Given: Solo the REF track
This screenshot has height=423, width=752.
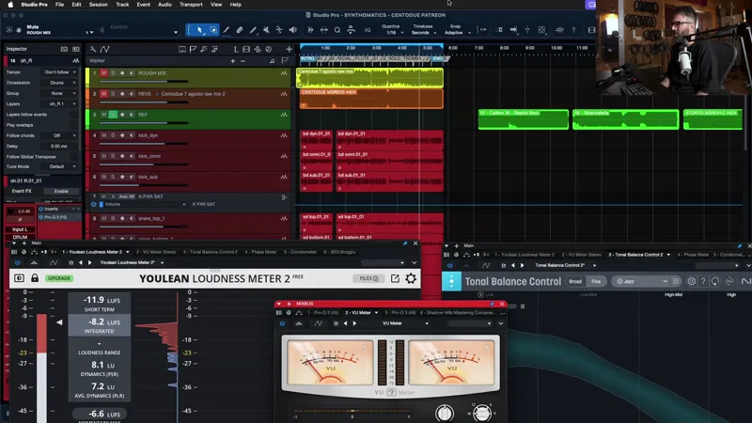Looking at the screenshot, I should click(113, 115).
